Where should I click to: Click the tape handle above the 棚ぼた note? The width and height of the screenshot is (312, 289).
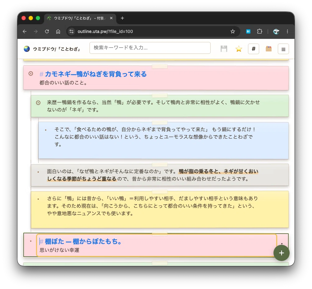click(160, 234)
